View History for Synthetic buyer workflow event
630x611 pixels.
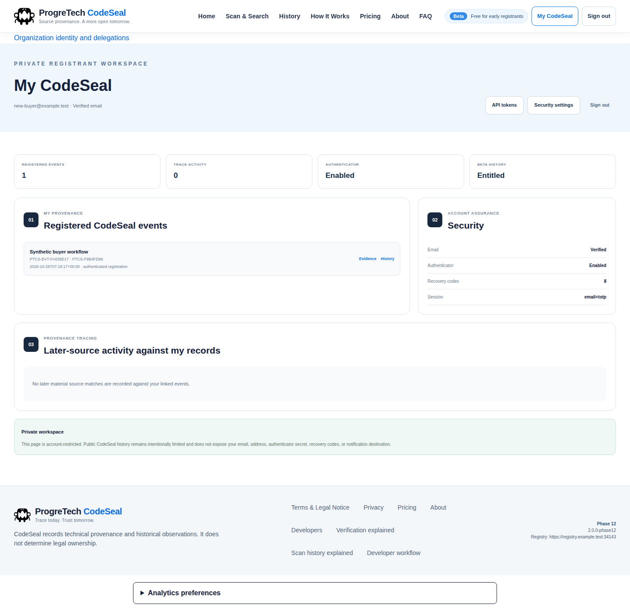pos(388,259)
